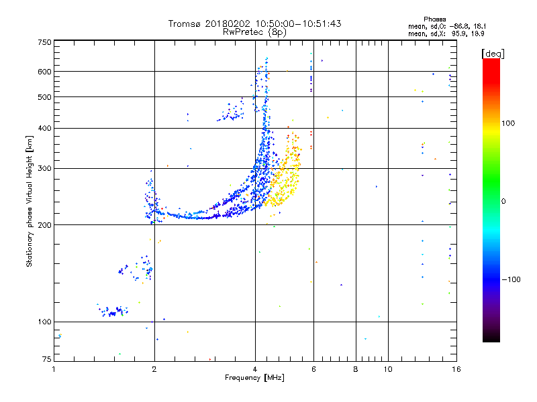The image size is (537, 402).
Task: Click the y-axis '100' tick label
Action: pos(44,322)
